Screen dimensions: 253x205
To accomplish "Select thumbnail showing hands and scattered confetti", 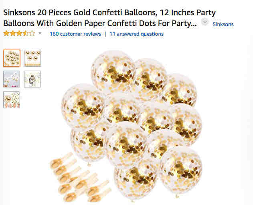I will [12, 100].
